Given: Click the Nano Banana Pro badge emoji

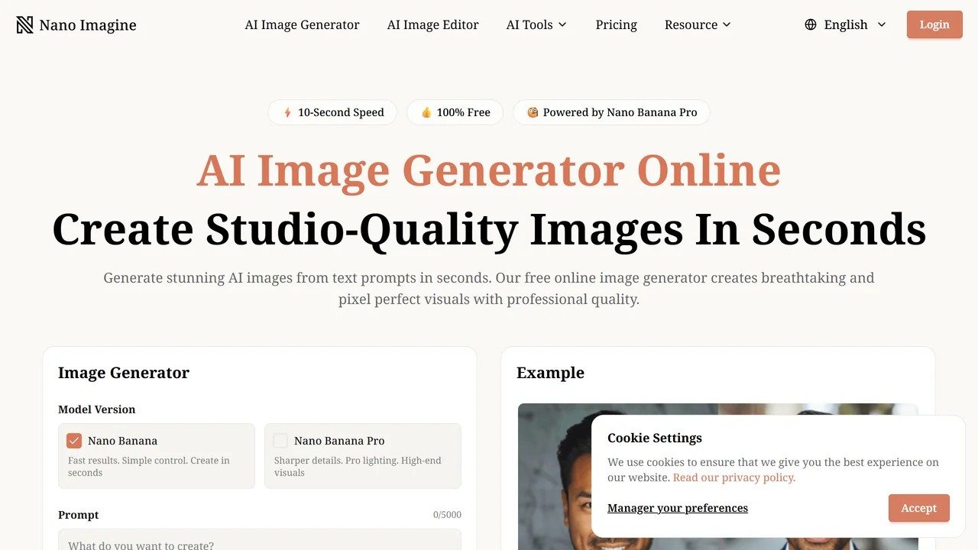Looking at the screenshot, I should (533, 112).
